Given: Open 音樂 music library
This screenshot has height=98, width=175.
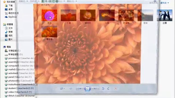Looking at the screenshot, I should [x=9, y=32].
